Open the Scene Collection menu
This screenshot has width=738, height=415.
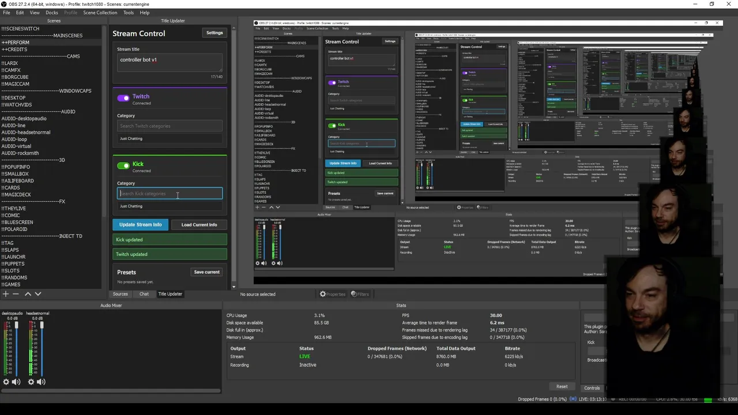click(x=100, y=13)
